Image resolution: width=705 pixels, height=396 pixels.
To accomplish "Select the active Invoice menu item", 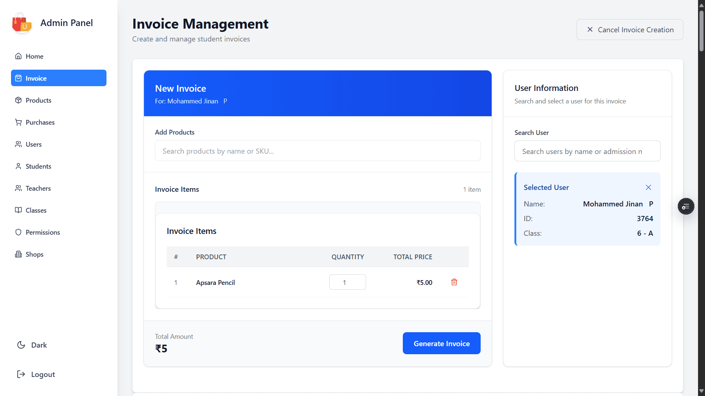I will click(59, 78).
